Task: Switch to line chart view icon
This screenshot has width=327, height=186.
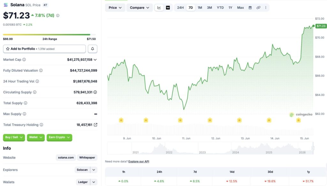Action: (x=159, y=8)
